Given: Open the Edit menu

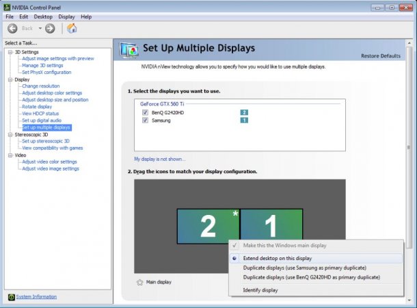Looking at the screenshot, I should [23, 17].
